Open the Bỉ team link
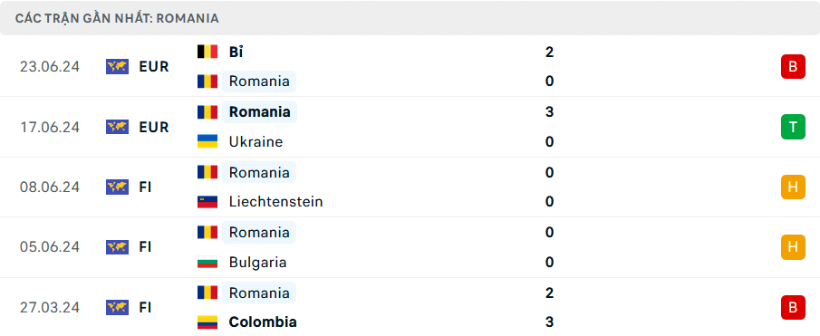Screen dimensions: 820x336 tap(236, 52)
